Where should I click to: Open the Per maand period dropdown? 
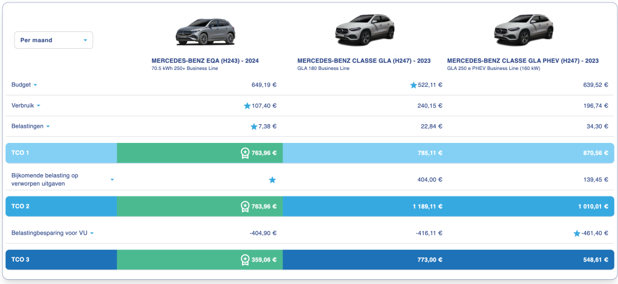(x=54, y=40)
